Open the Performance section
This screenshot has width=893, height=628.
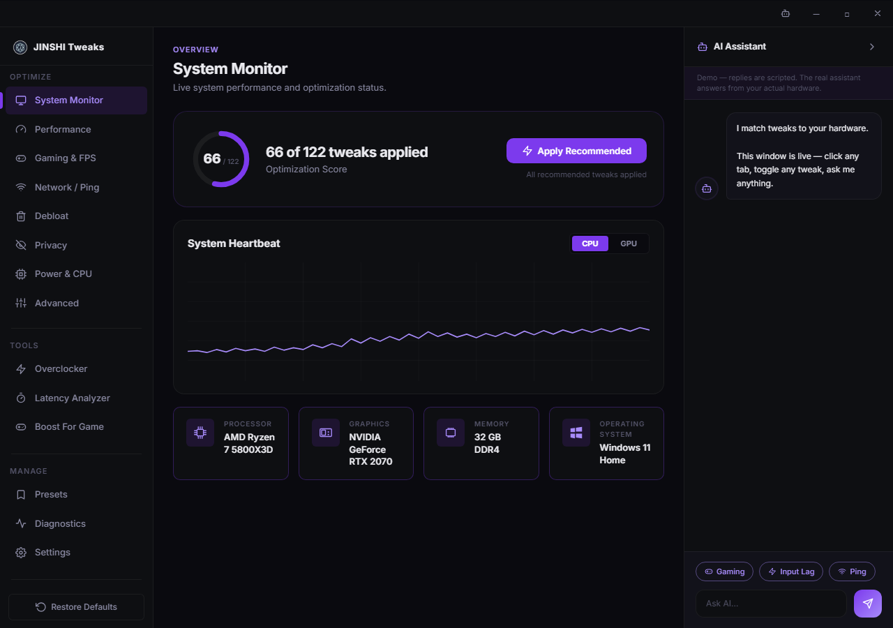tap(76, 130)
